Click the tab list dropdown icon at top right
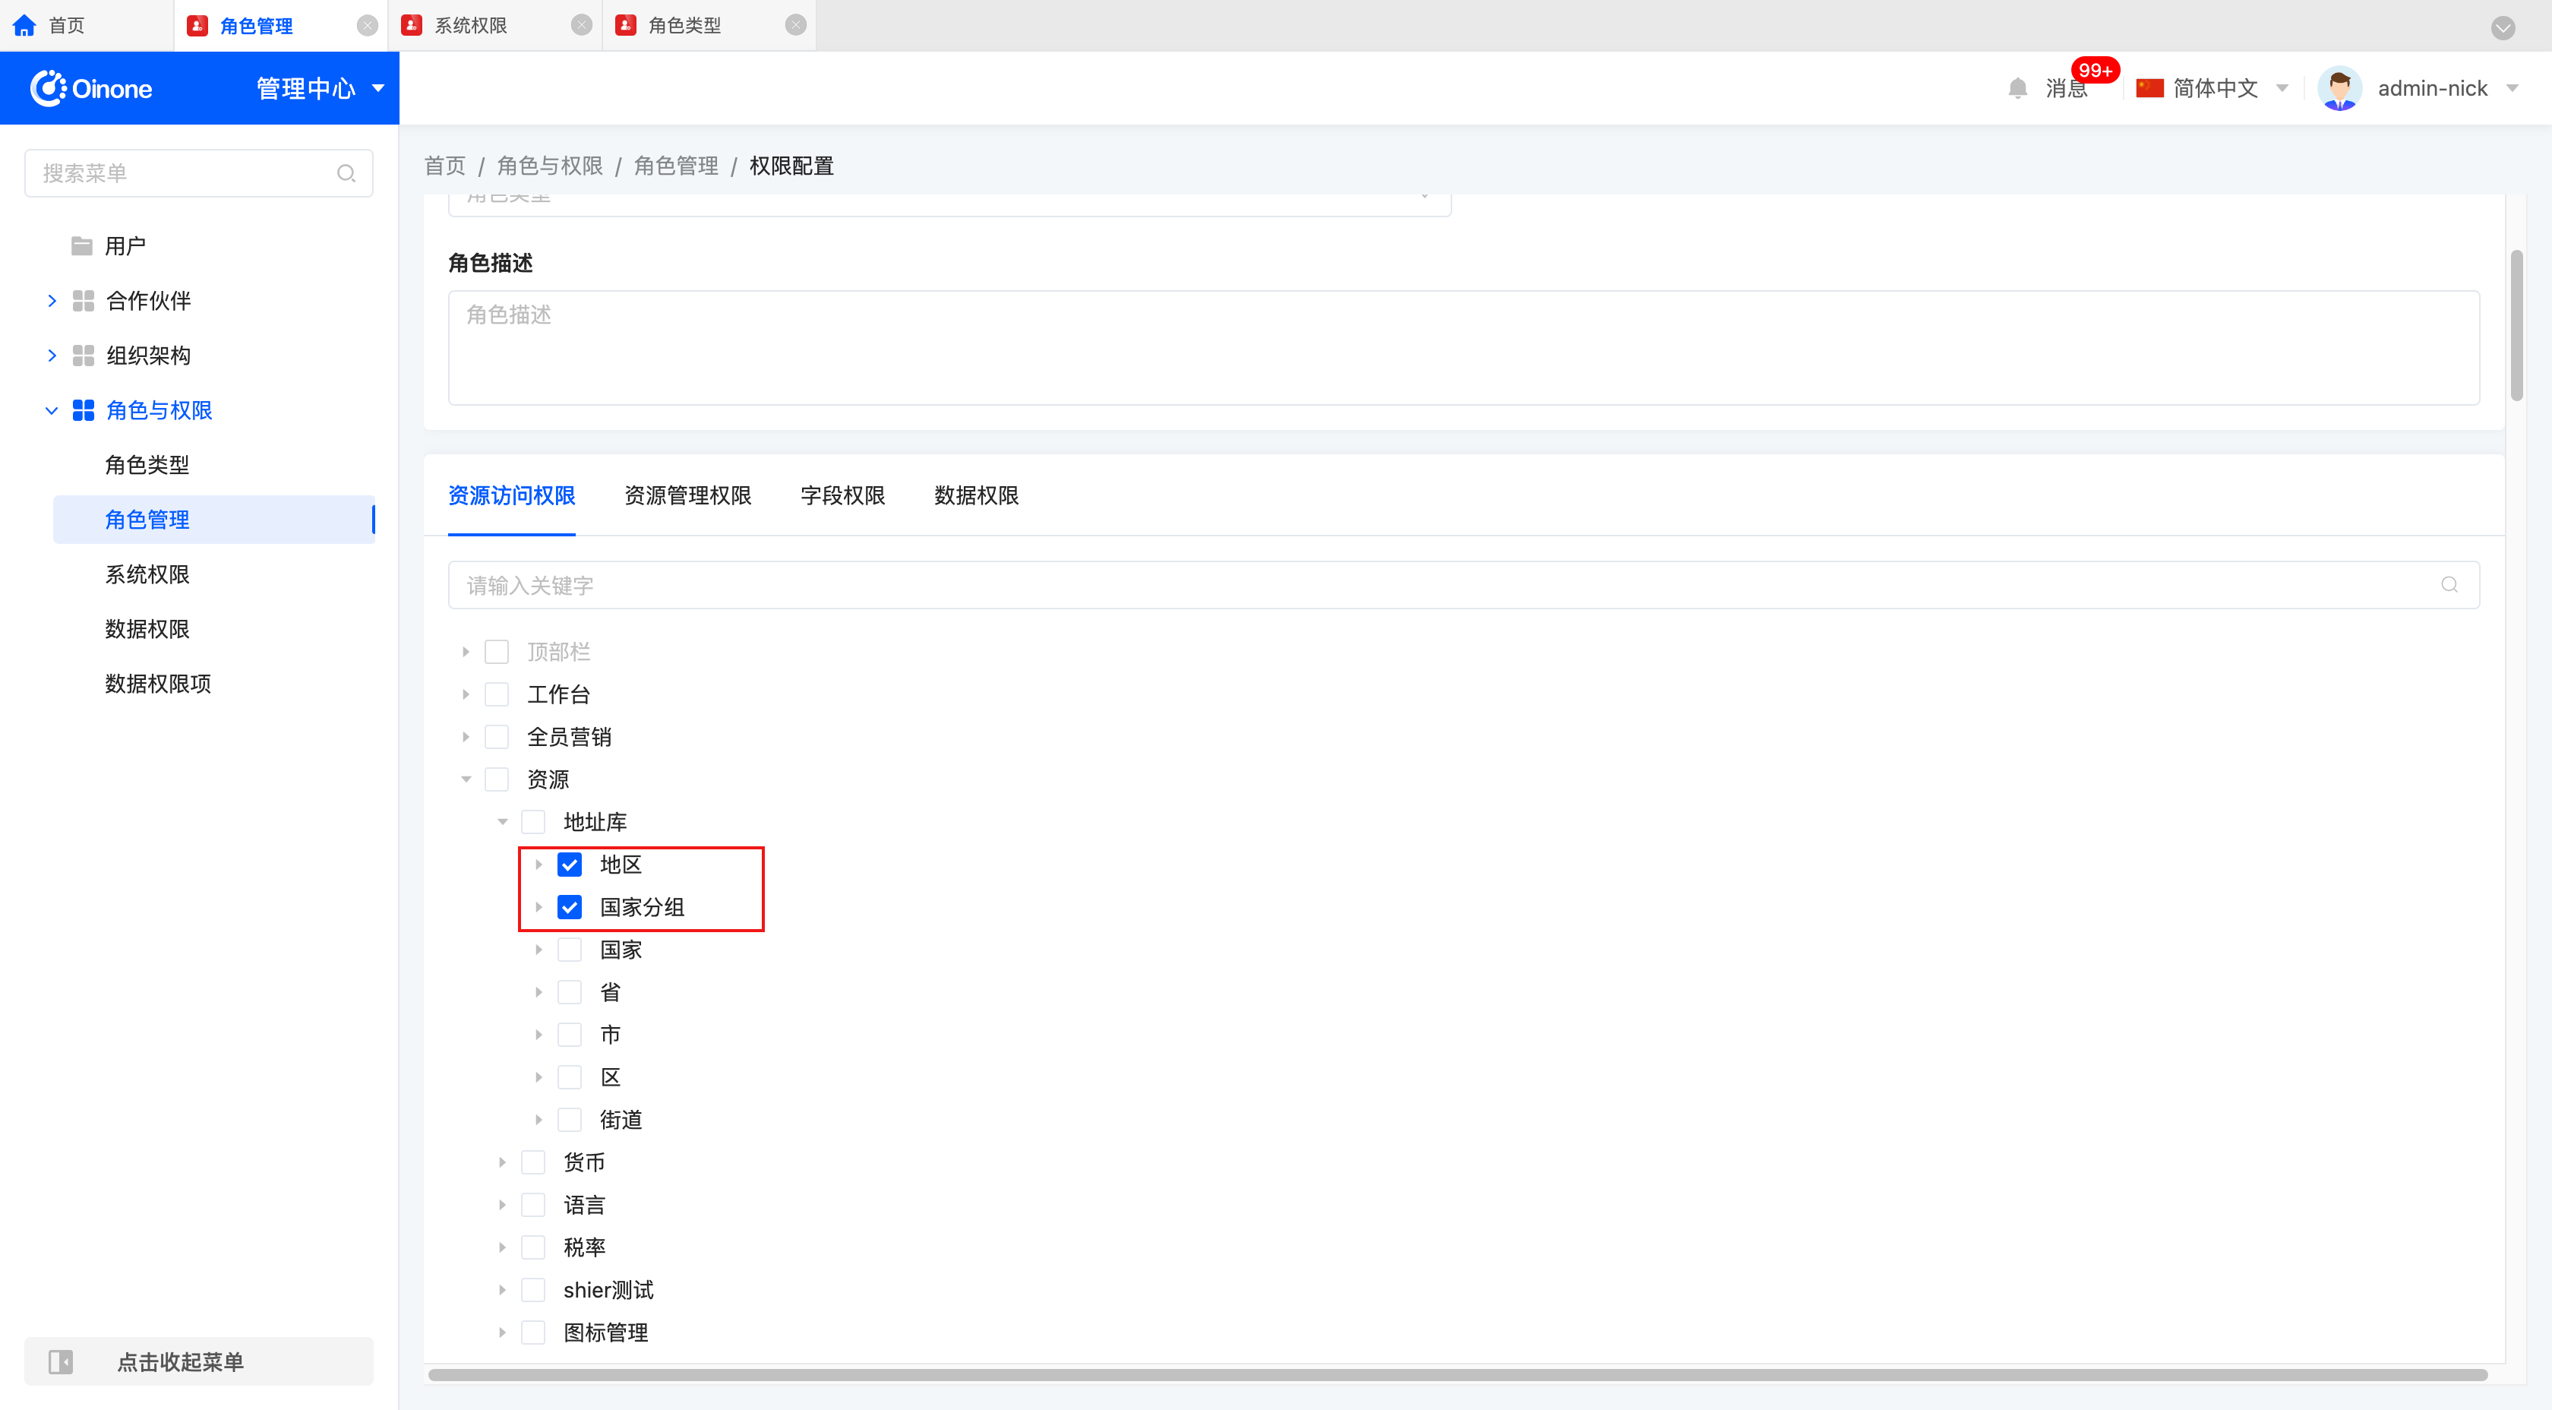This screenshot has height=1410, width=2552. click(2503, 28)
